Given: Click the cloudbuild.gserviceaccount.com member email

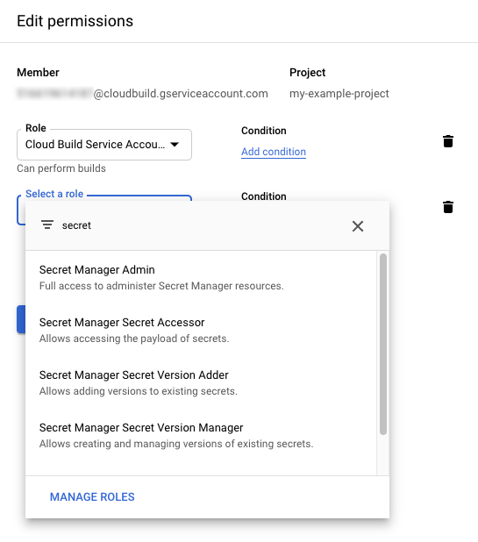Looking at the screenshot, I should [142, 94].
